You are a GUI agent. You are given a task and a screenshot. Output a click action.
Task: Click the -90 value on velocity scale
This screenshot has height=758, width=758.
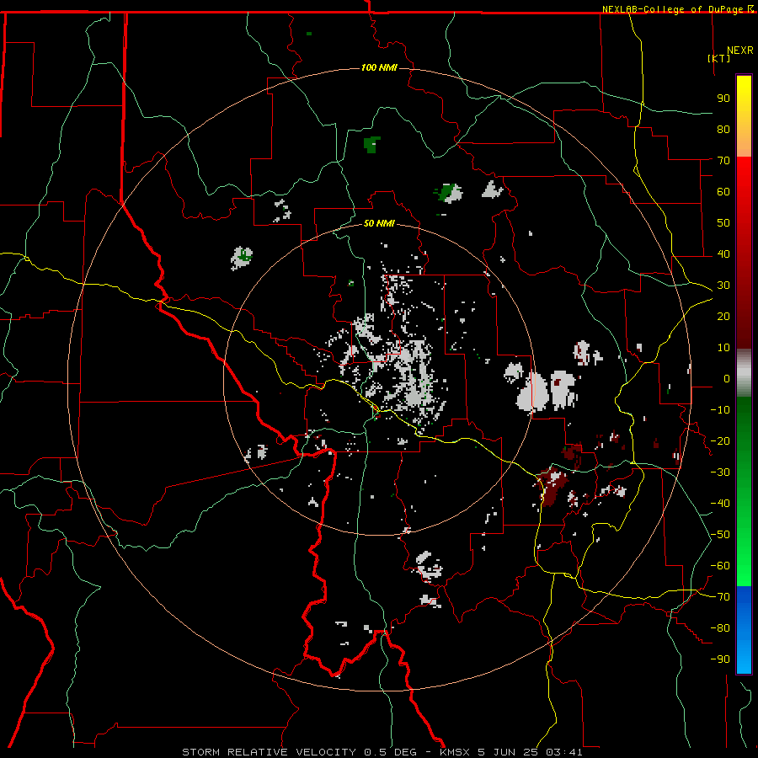click(720, 659)
